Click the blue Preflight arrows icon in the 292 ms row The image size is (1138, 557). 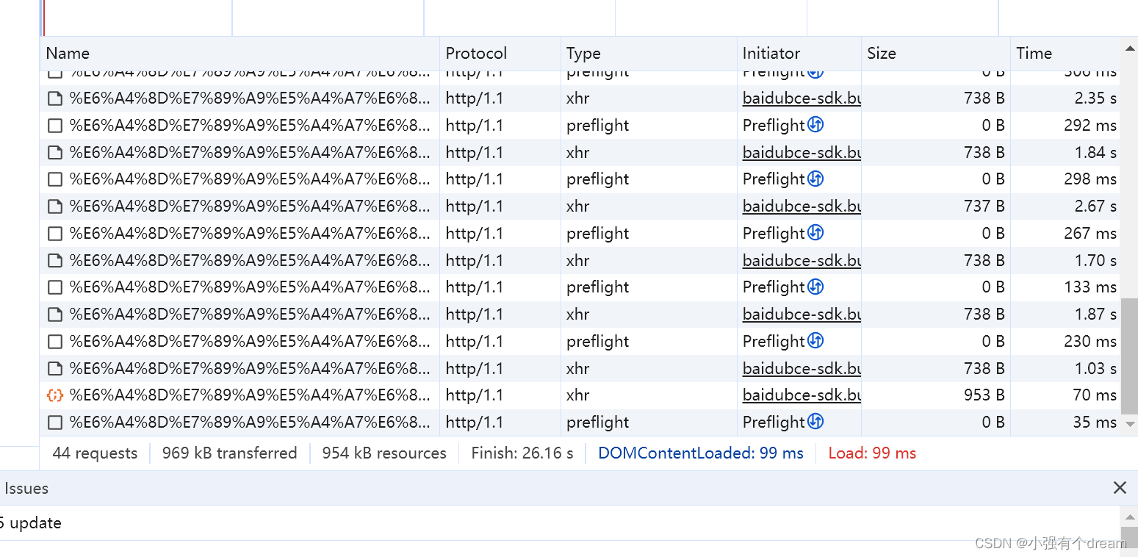(815, 125)
